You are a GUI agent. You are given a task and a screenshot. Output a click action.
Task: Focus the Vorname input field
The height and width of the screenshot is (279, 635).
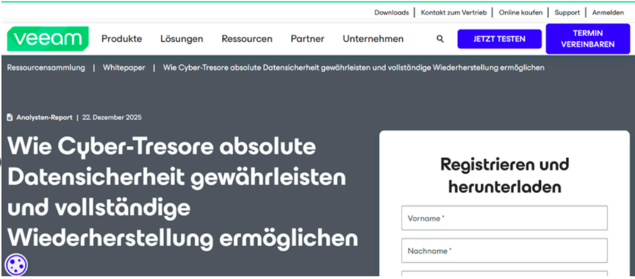[x=504, y=218]
